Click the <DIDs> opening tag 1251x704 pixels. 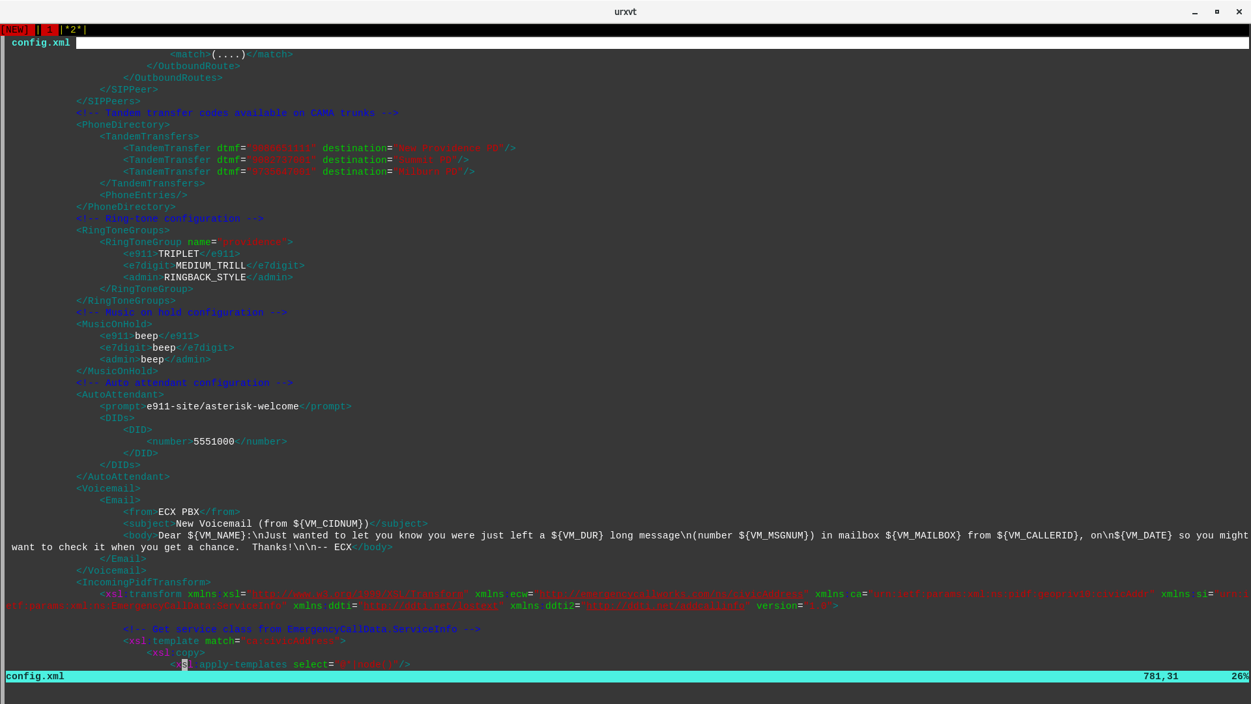[117, 418]
